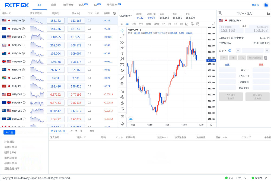This screenshot has width=271, height=181.
Task: Select 1時間 chart timeframe
Action: [x=149, y=24]
